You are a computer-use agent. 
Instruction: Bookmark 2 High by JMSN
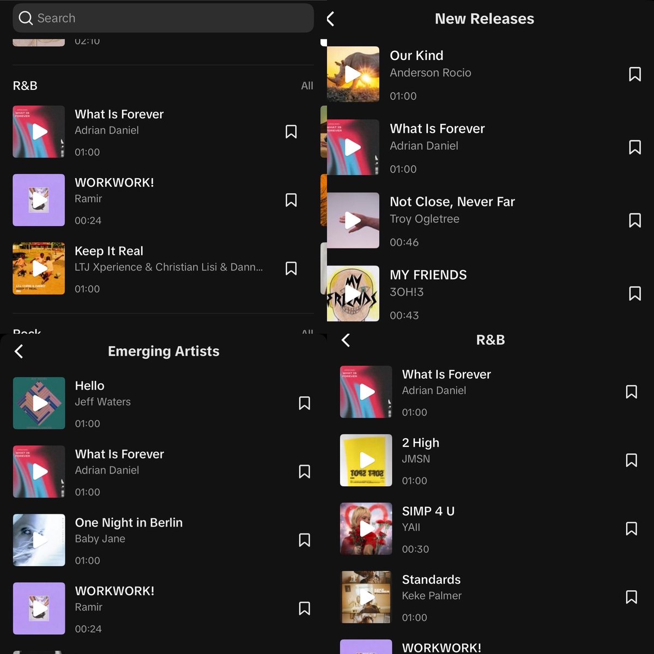[632, 460]
